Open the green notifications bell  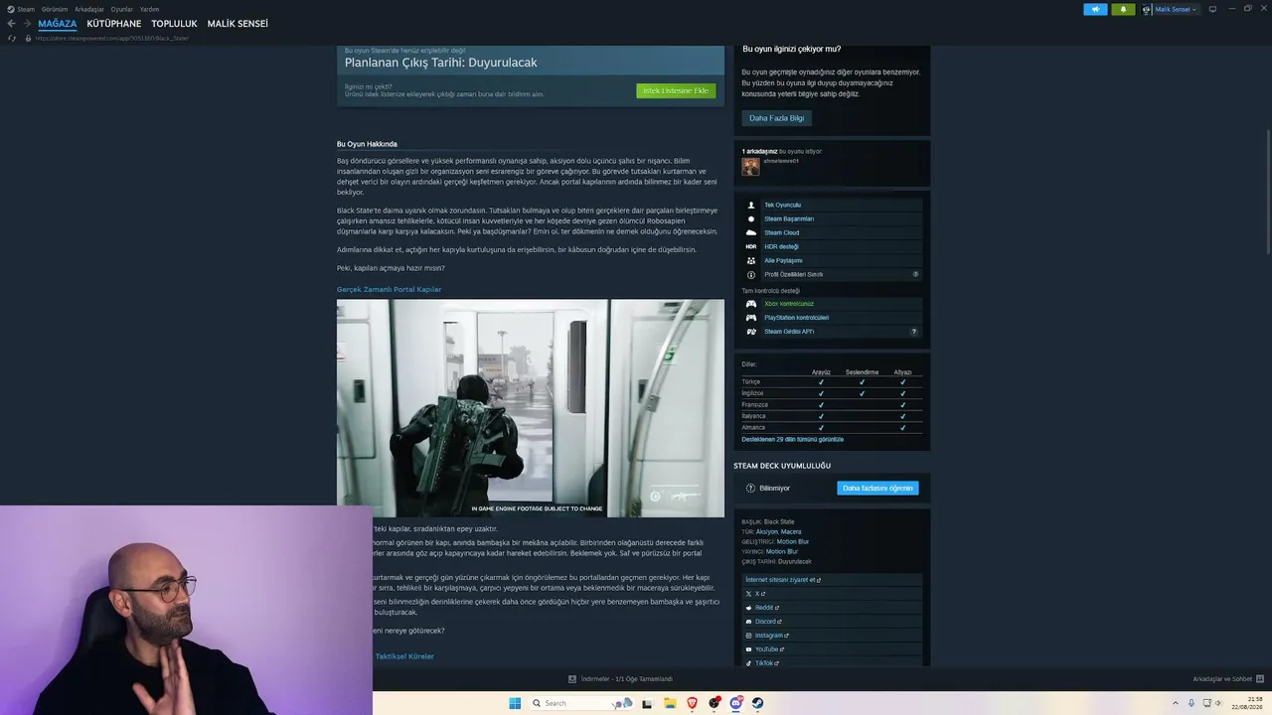(1123, 9)
